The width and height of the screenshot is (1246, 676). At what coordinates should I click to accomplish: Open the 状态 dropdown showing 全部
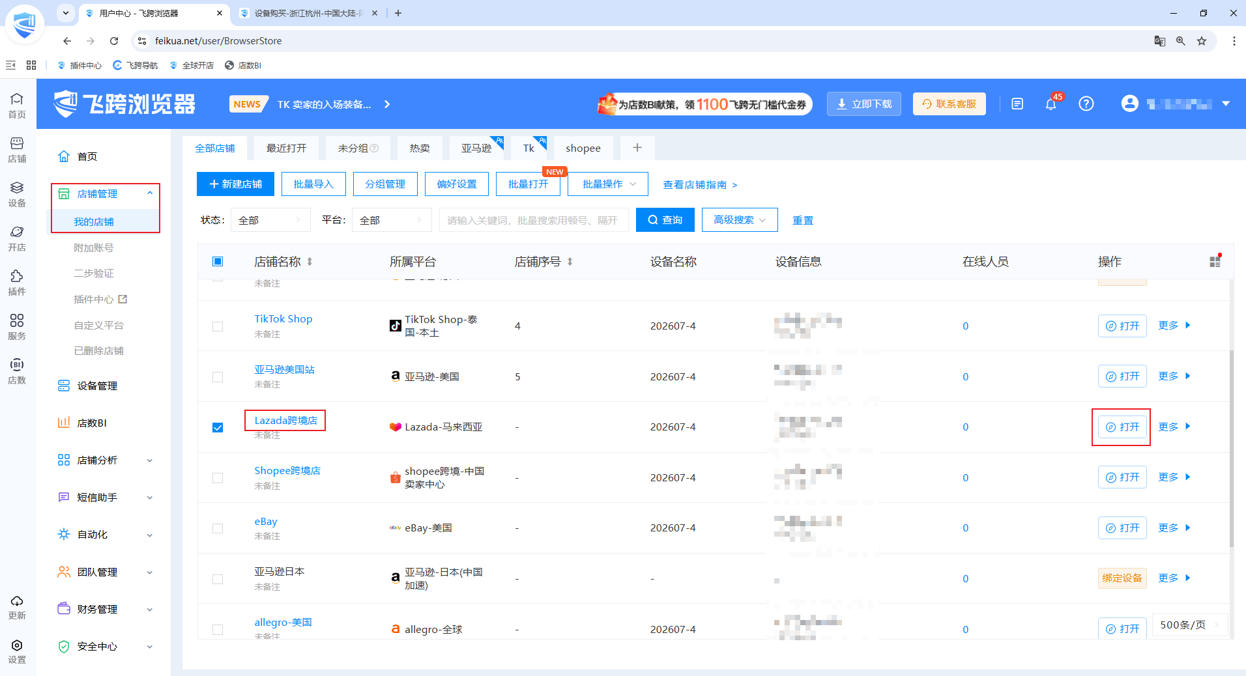[270, 220]
